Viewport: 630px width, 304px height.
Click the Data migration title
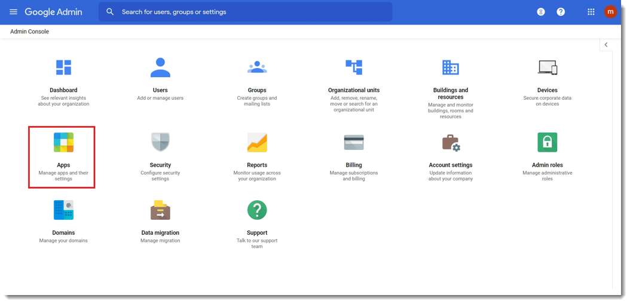(160, 233)
